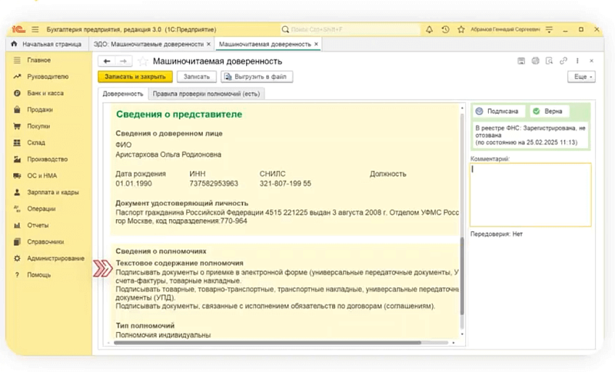This screenshot has height=372, width=615.
Task: Click the В реестре ФНС status text
Action: pos(530,135)
